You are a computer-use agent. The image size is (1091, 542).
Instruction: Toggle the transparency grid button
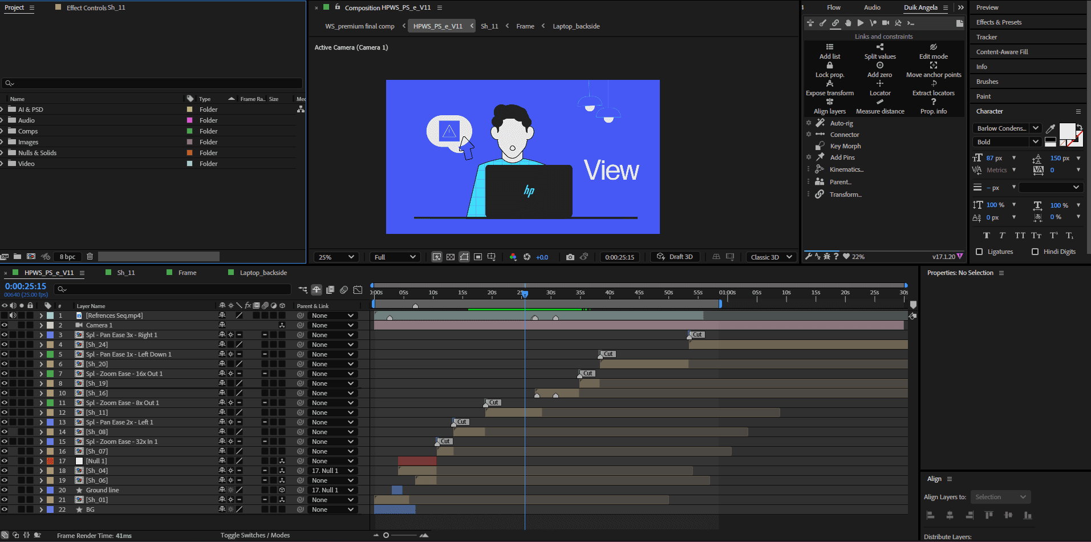pyautogui.click(x=451, y=257)
